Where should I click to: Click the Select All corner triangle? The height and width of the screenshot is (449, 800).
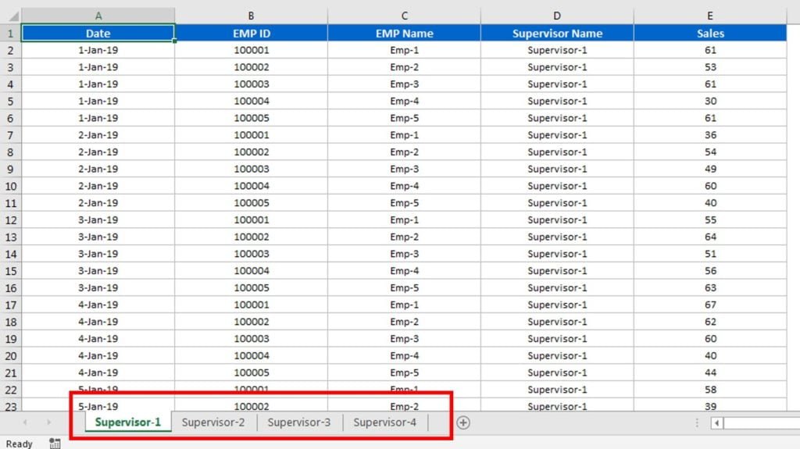(10, 16)
